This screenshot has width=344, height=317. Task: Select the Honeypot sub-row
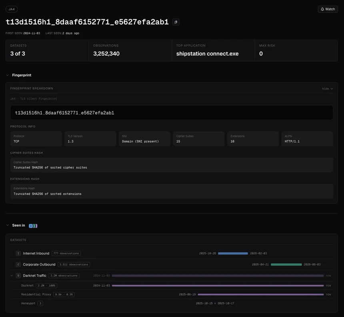tap(28, 303)
